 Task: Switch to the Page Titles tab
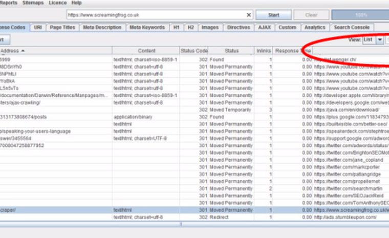click(x=62, y=27)
